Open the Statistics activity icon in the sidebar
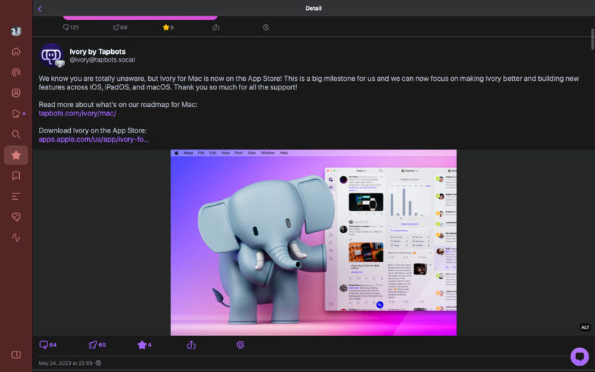The height and width of the screenshot is (372, 595). point(16,237)
